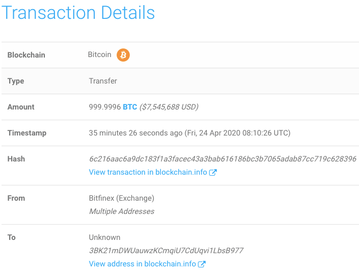Click the Transaction Details heading
Image resolution: width=359 pixels, height=271 pixels.
[x=78, y=12]
